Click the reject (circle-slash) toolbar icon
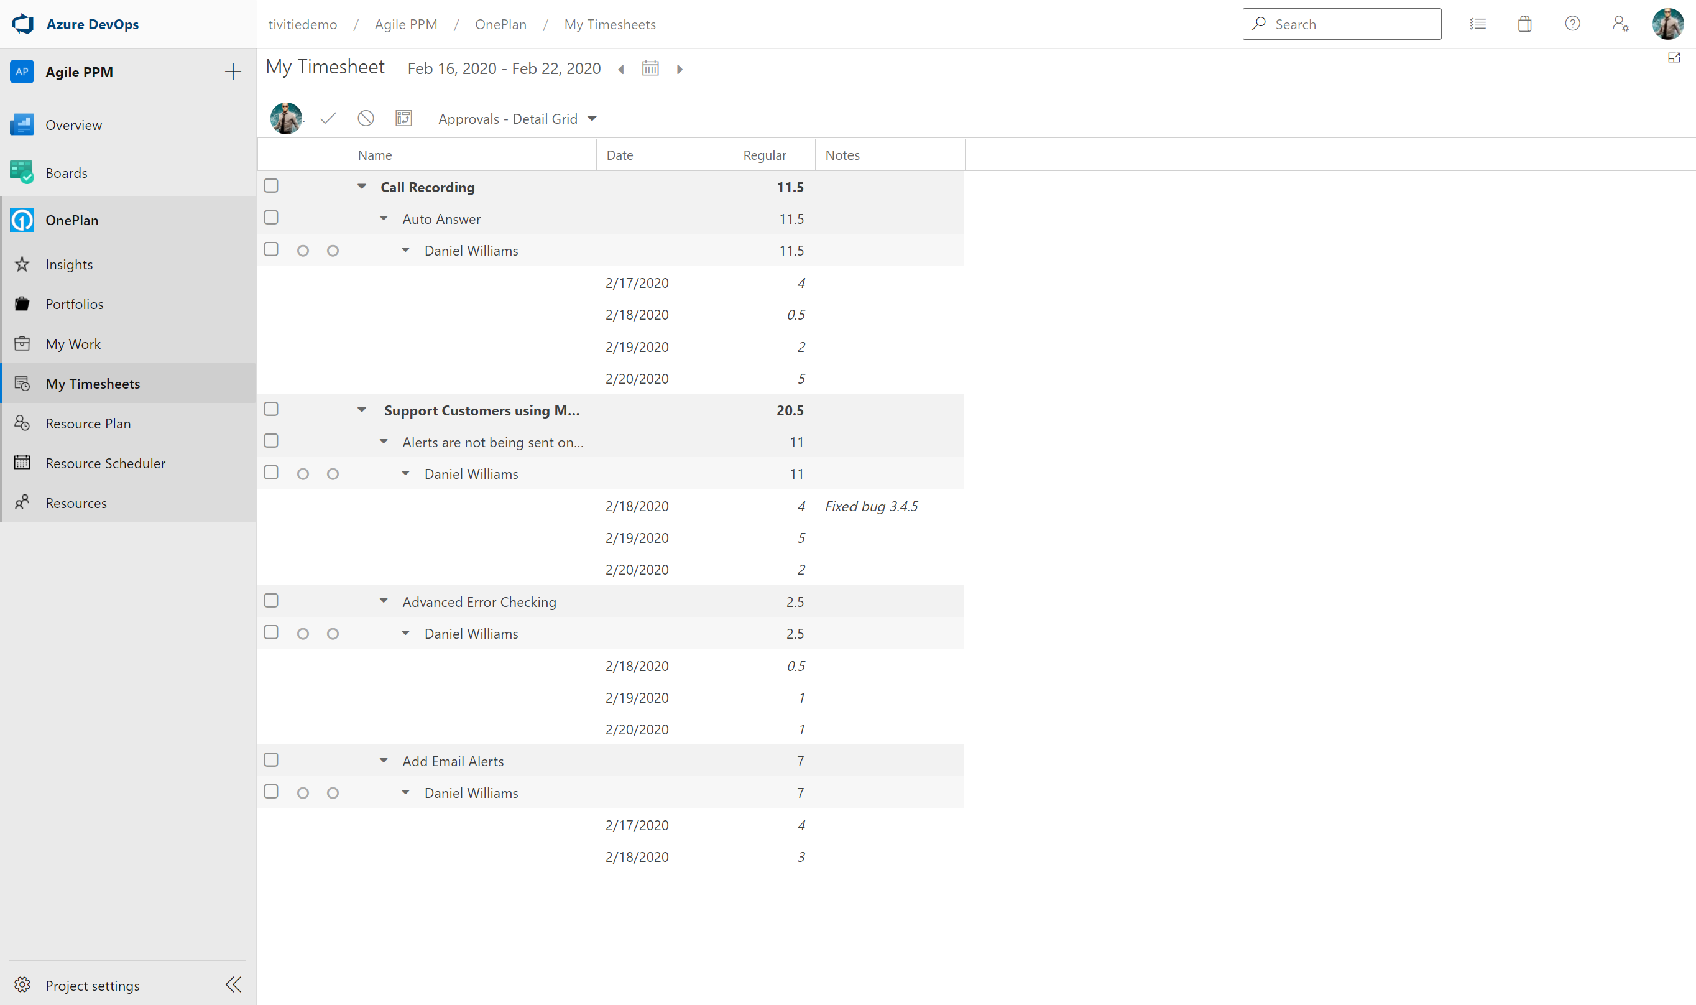This screenshot has height=1005, width=1696. pyautogui.click(x=366, y=119)
